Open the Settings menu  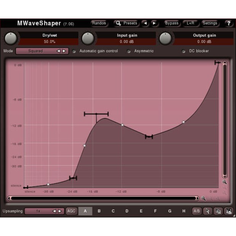tap(210, 23)
